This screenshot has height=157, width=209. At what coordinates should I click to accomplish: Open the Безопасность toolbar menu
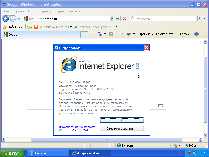tap(167, 34)
